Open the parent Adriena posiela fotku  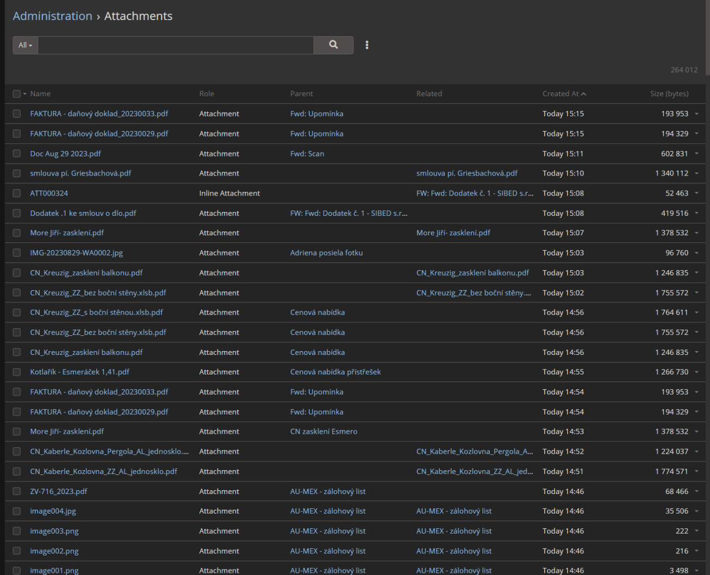[327, 253]
